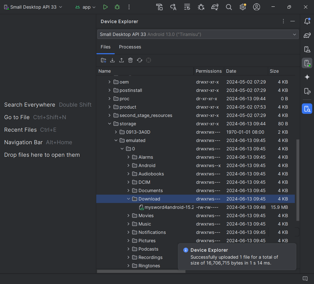Click the user account profile icon

click(x=256, y=7)
